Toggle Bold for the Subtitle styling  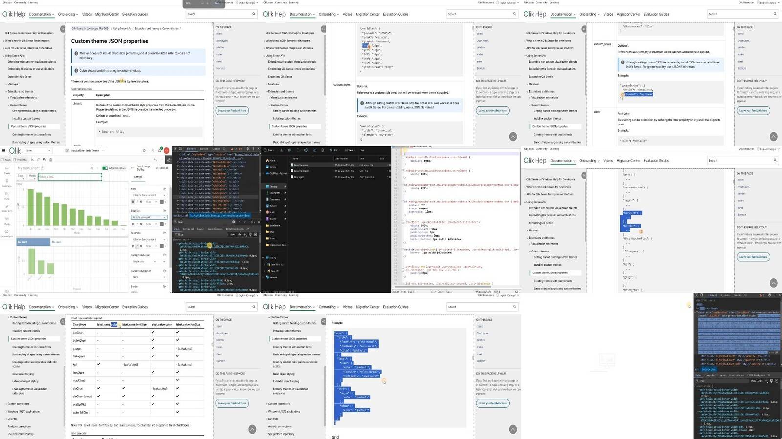click(133, 224)
